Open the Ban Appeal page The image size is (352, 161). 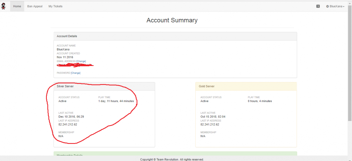click(x=35, y=6)
